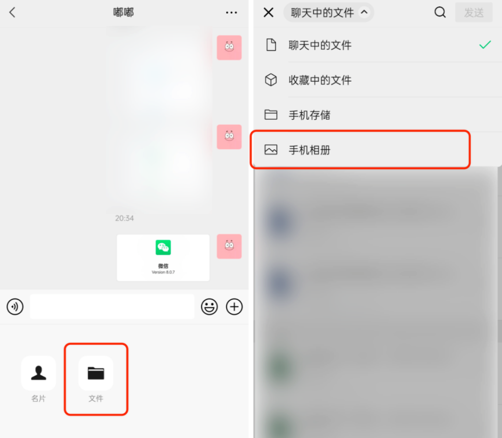
Task: Tap the topmost pink avatar in chat
Action: click(229, 47)
